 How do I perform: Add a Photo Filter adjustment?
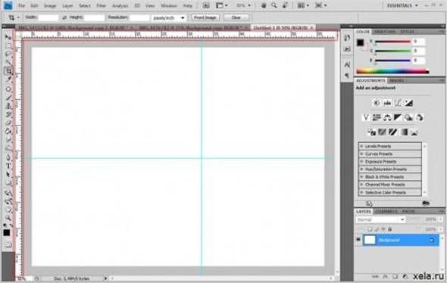tap(408, 117)
